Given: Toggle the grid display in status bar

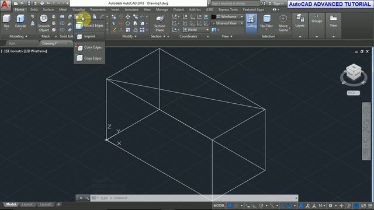Looking at the screenshot, I should [x=230, y=205].
